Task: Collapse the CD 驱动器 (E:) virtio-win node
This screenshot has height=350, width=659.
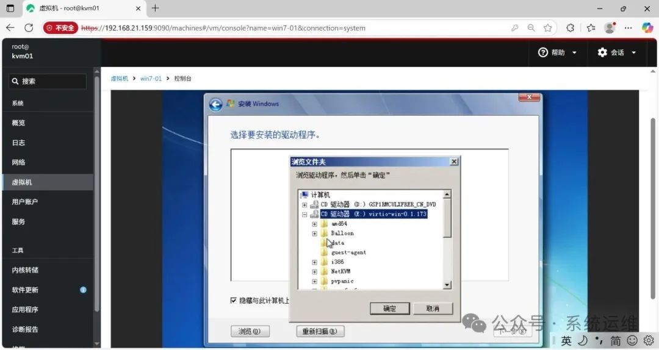Action: 304,214
